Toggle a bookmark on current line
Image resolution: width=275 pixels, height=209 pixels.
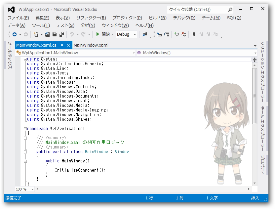pyautogui.click(x=194, y=34)
